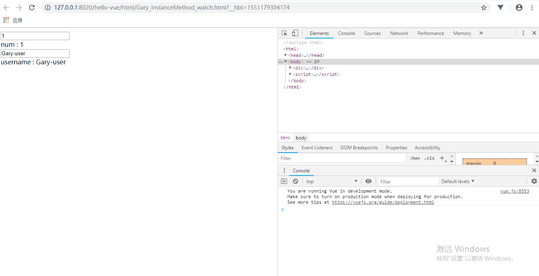Click the console prompt input line
539x276 pixels.
(408, 210)
